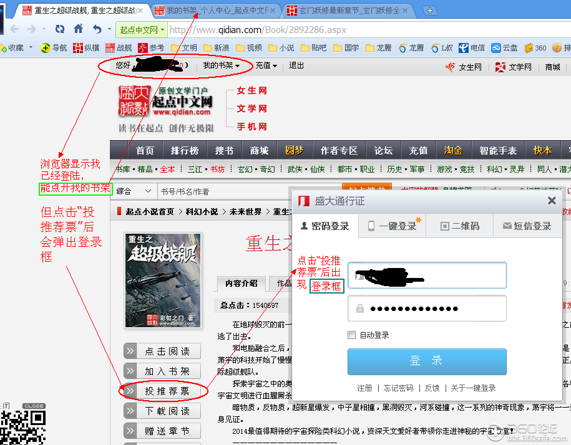Open the 小说 bookmark folder
The width and height of the screenshot is (571, 445).
tap(281, 47)
